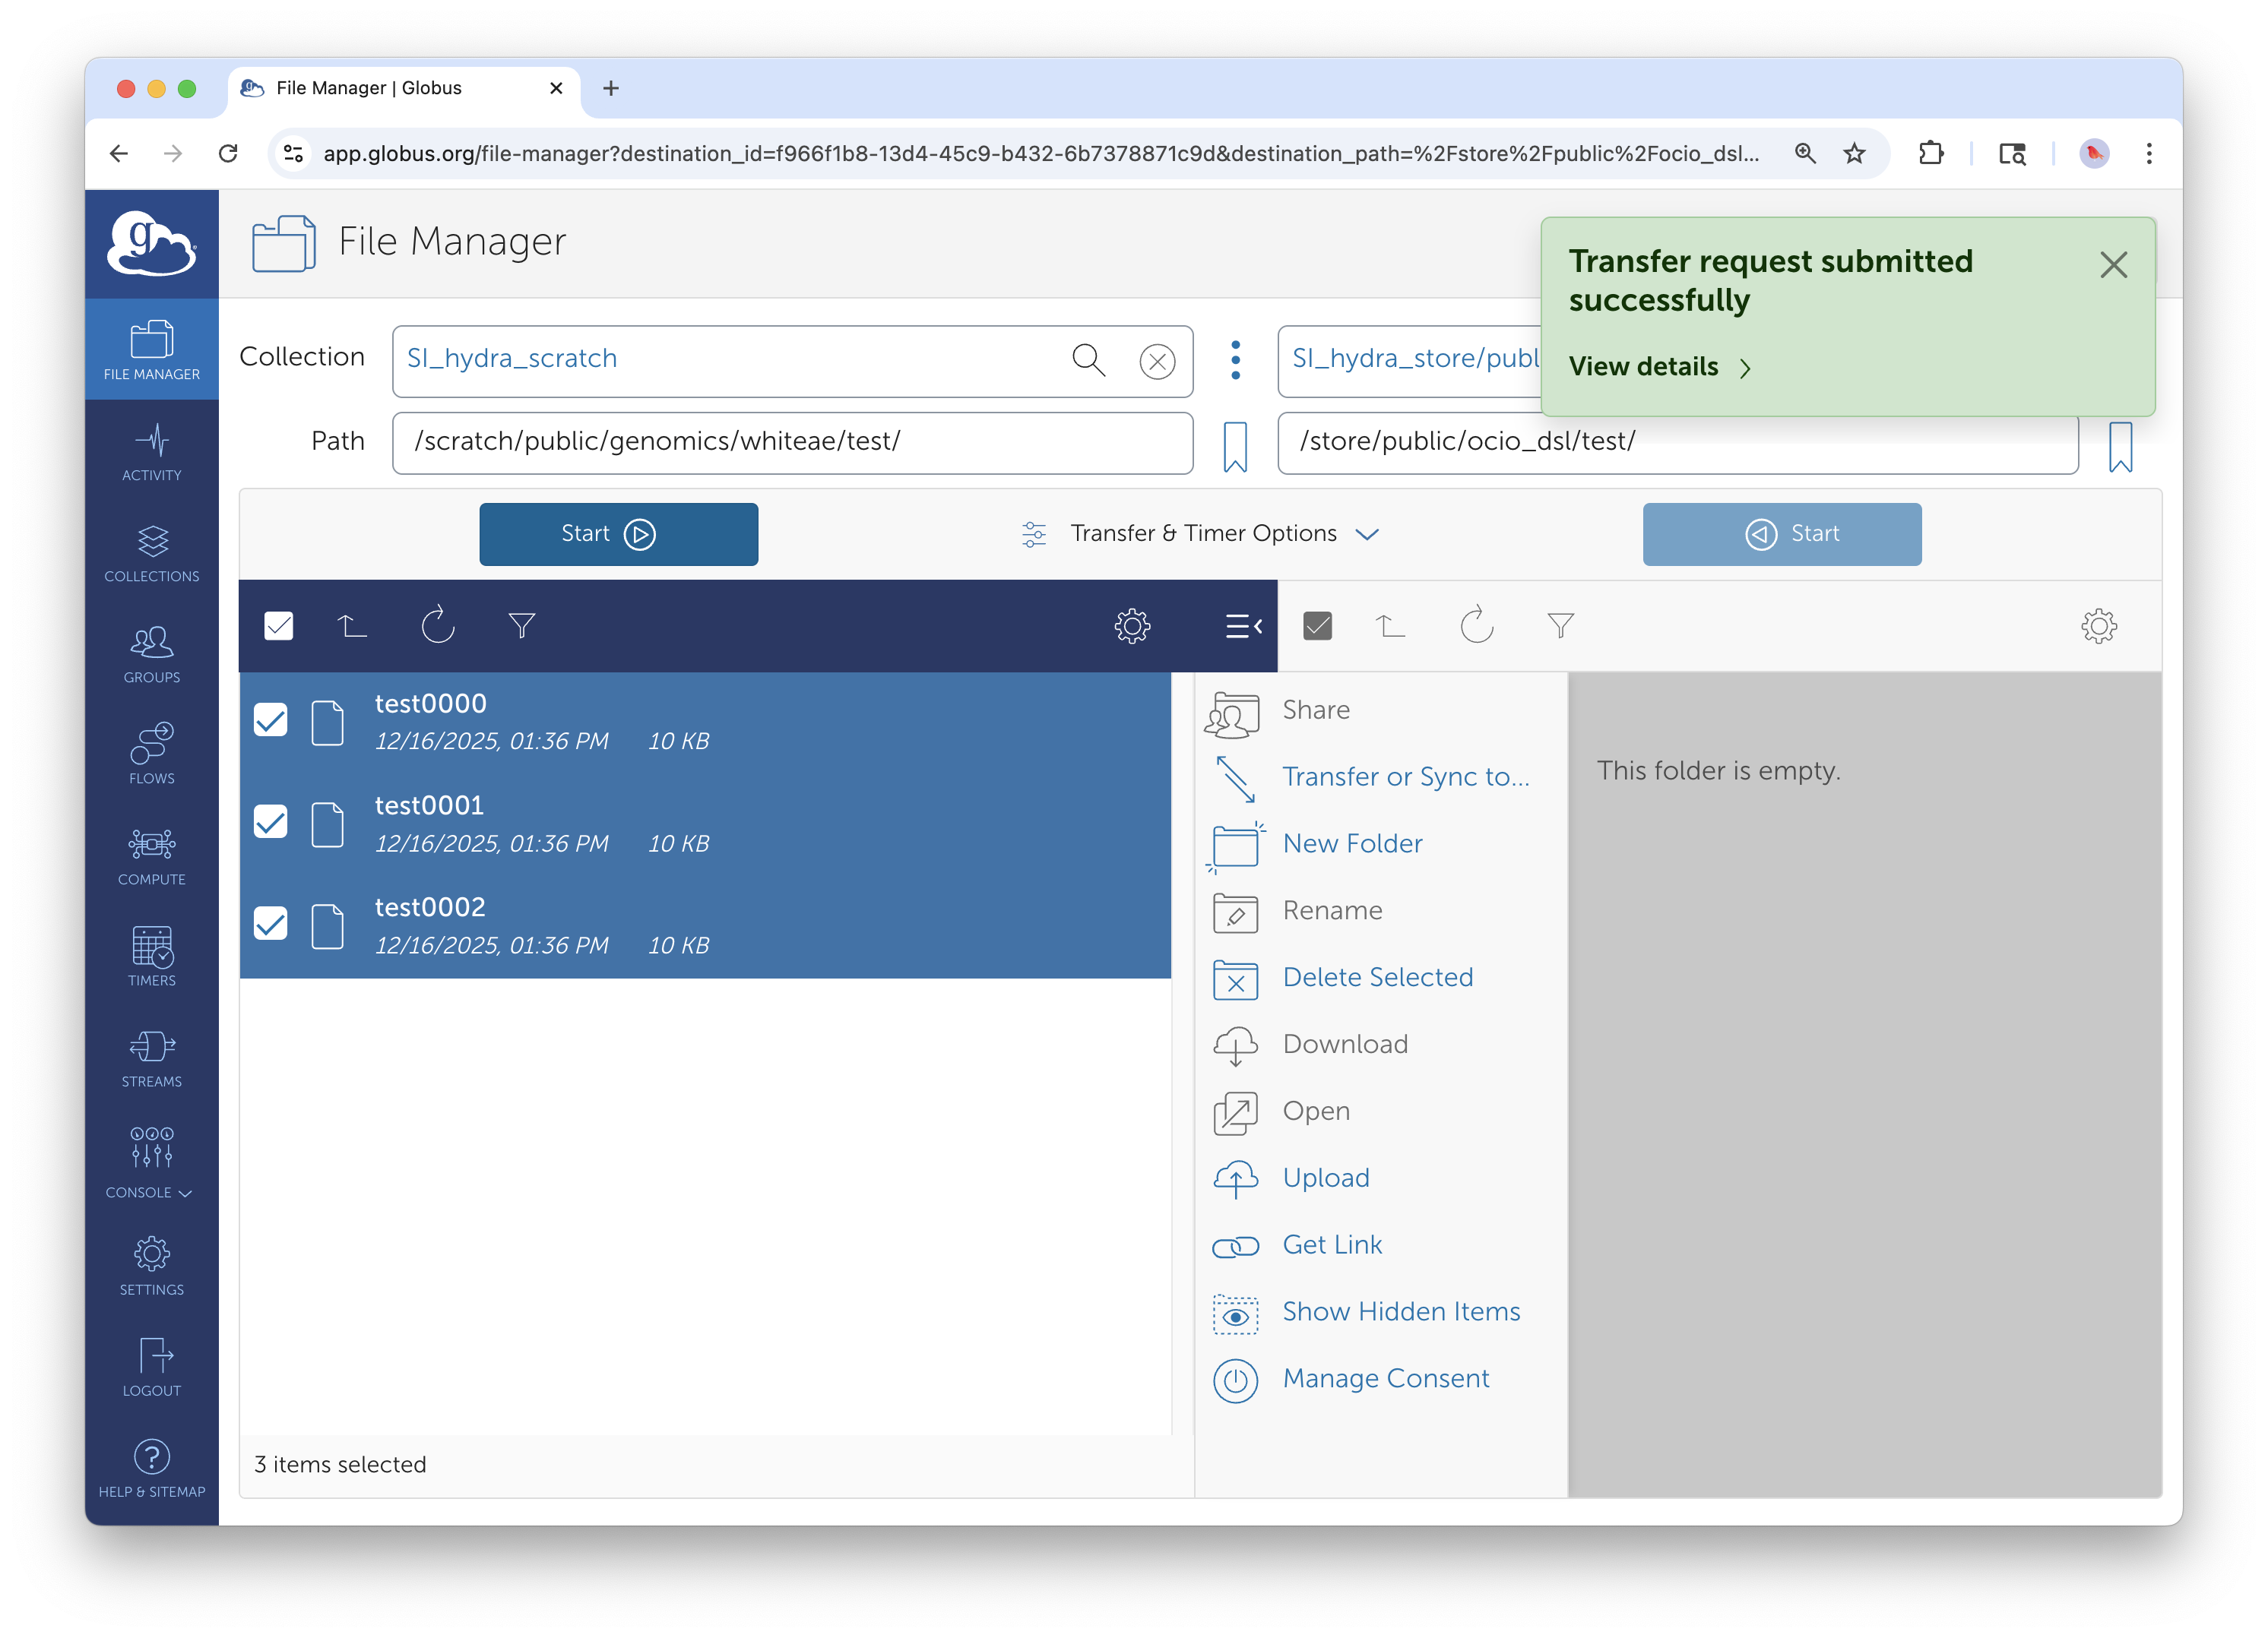Uncheck the test0002 file checkbox
The width and height of the screenshot is (2268, 1638).
click(270, 923)
